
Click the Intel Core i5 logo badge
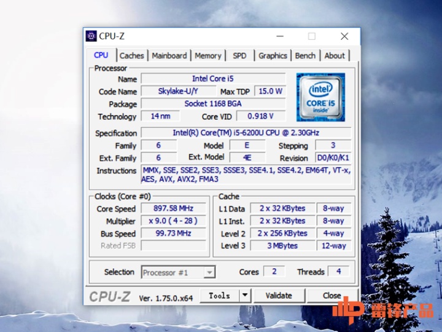point(320,97)
